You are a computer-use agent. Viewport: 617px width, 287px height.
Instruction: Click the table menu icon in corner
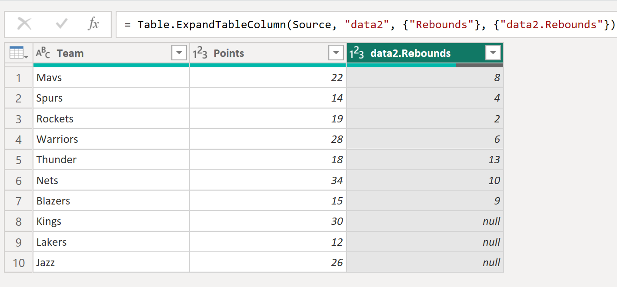point(19,53)
